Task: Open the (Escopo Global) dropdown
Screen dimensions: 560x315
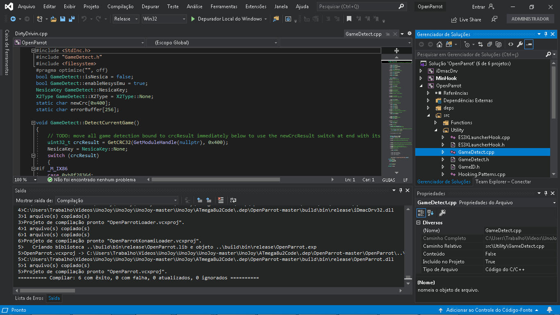Action: [212, 42]
